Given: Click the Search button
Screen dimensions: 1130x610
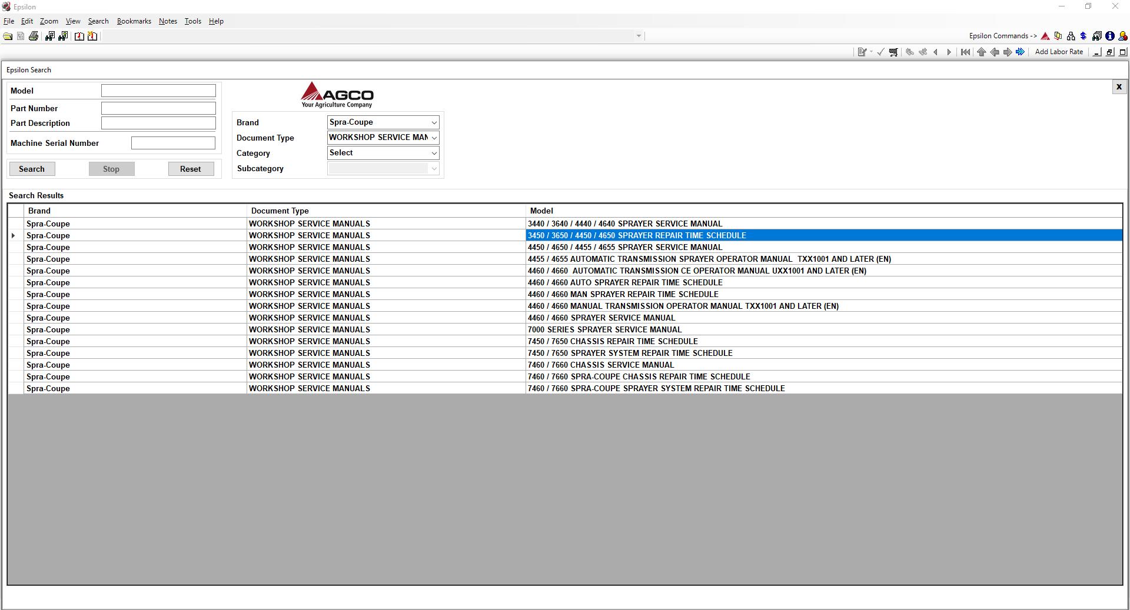Looking at the screenshot, I should [x=32, y=169].
